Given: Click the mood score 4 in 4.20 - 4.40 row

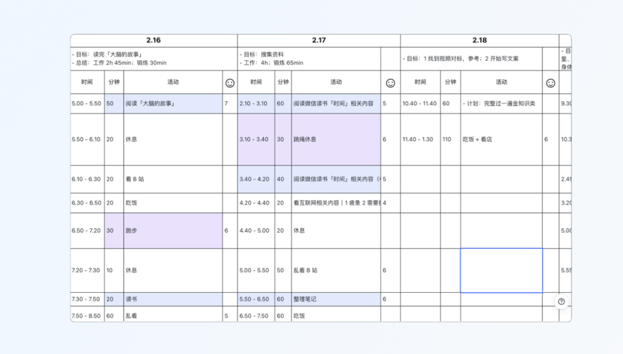Looking at the screenshot, I should click(x=391, y=203).
